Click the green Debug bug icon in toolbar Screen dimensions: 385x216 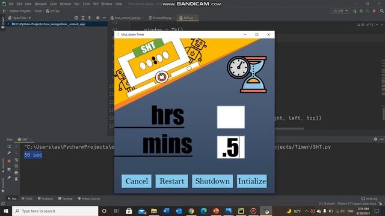click(361, 11)
